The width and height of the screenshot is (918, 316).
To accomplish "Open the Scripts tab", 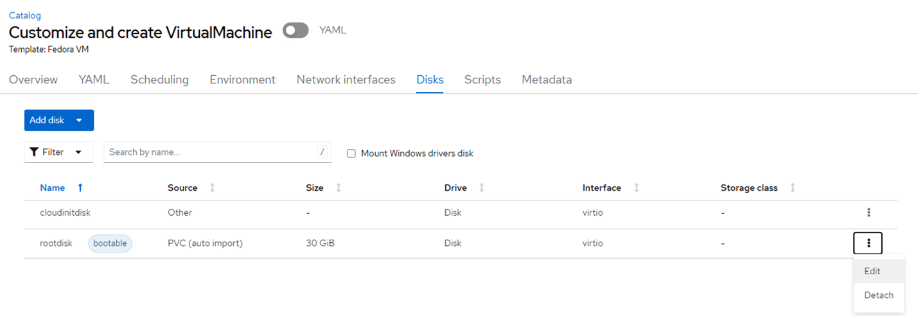I will tap(482, 80).
